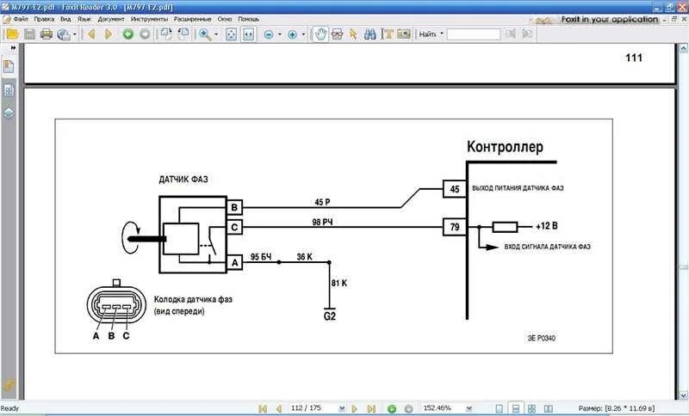This screenshot has width=689, height=416.
Task: Click the Print icon in toolbar
Action: tap(47, 34)
